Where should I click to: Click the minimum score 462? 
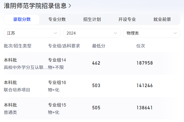[96, 63]
